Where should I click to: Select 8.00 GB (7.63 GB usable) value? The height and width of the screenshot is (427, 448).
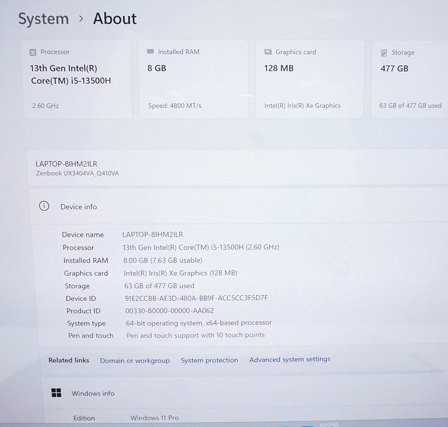point(163,260)
